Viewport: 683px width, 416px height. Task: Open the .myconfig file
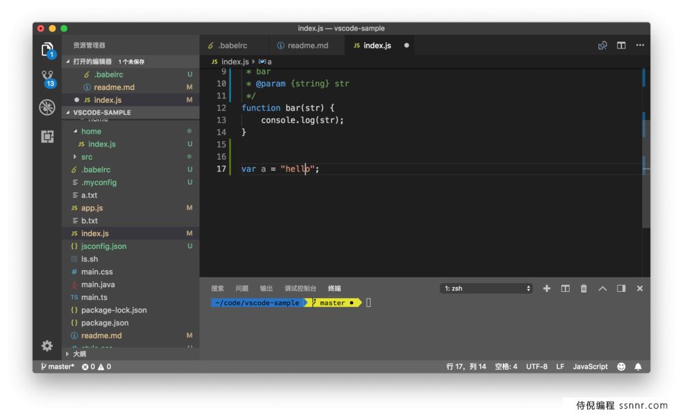tap(130, 182)
